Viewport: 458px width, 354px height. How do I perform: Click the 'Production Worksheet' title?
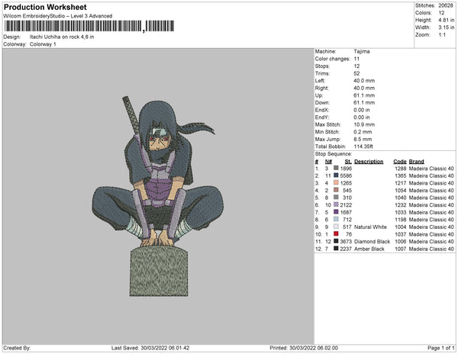pos(45,7)
